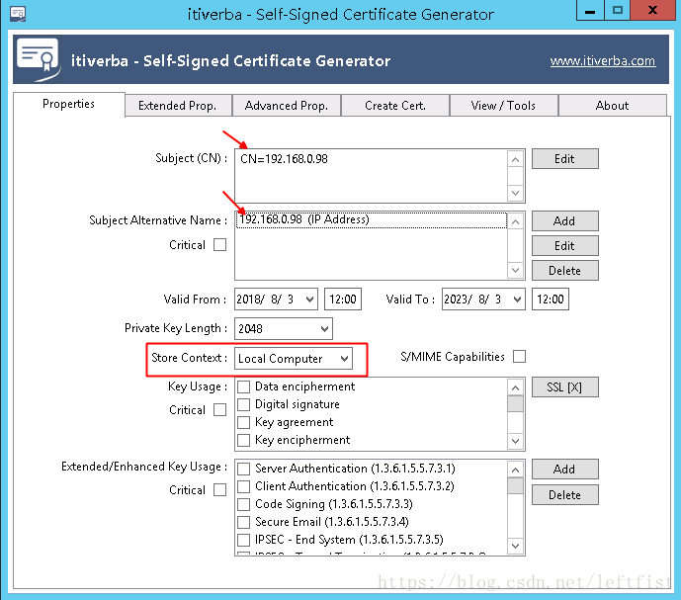Click the Subject (CN) text box
The image size is (681, 600).
[x=372, y=176]
